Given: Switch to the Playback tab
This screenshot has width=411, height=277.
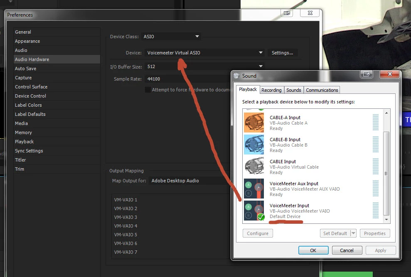Looking at the screenshot, I should point(248,89).
